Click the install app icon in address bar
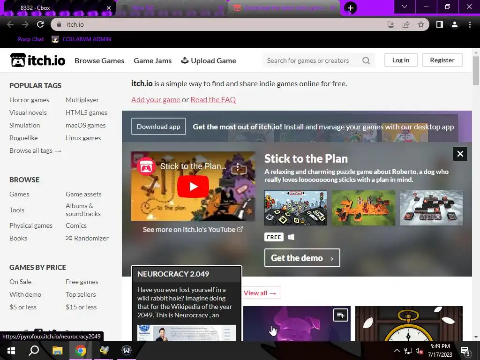Screen dimensions: 480x360 (391, 24)
